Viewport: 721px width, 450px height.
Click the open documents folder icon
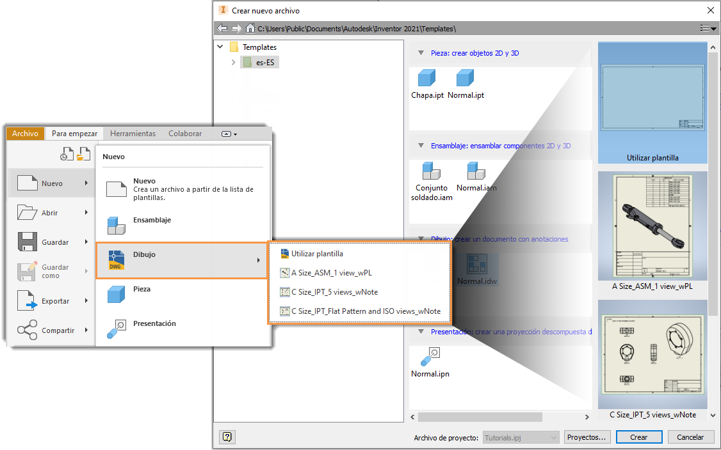tap(84, 154)
